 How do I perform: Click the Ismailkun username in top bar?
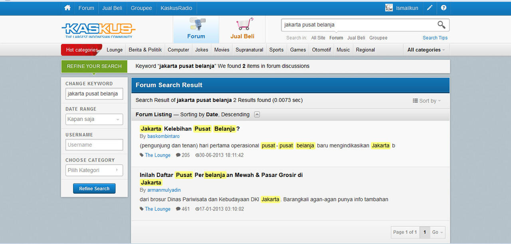[x=407, y=8]
